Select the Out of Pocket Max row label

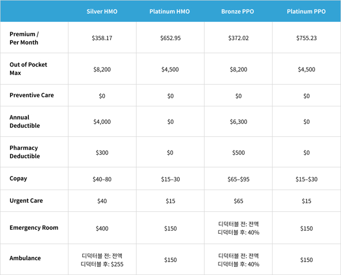pos(28,68)
